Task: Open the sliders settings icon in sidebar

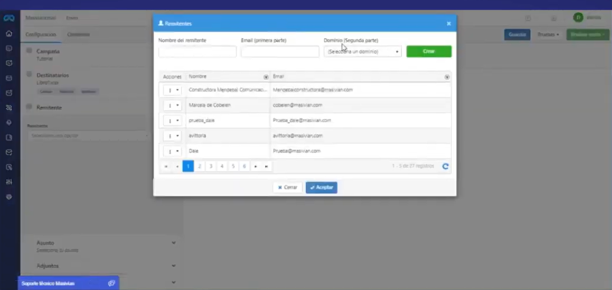Action: click(9, 182)
